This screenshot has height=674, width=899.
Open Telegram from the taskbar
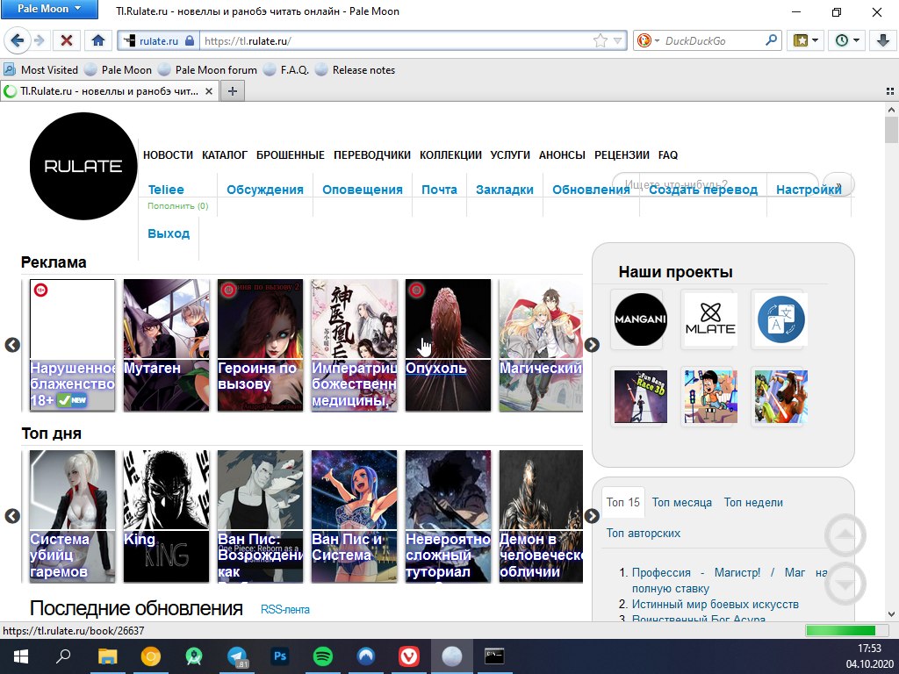[x=237, y=656]
